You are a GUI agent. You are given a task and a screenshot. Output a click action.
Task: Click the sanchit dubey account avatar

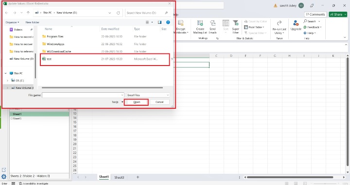point(301,5)
